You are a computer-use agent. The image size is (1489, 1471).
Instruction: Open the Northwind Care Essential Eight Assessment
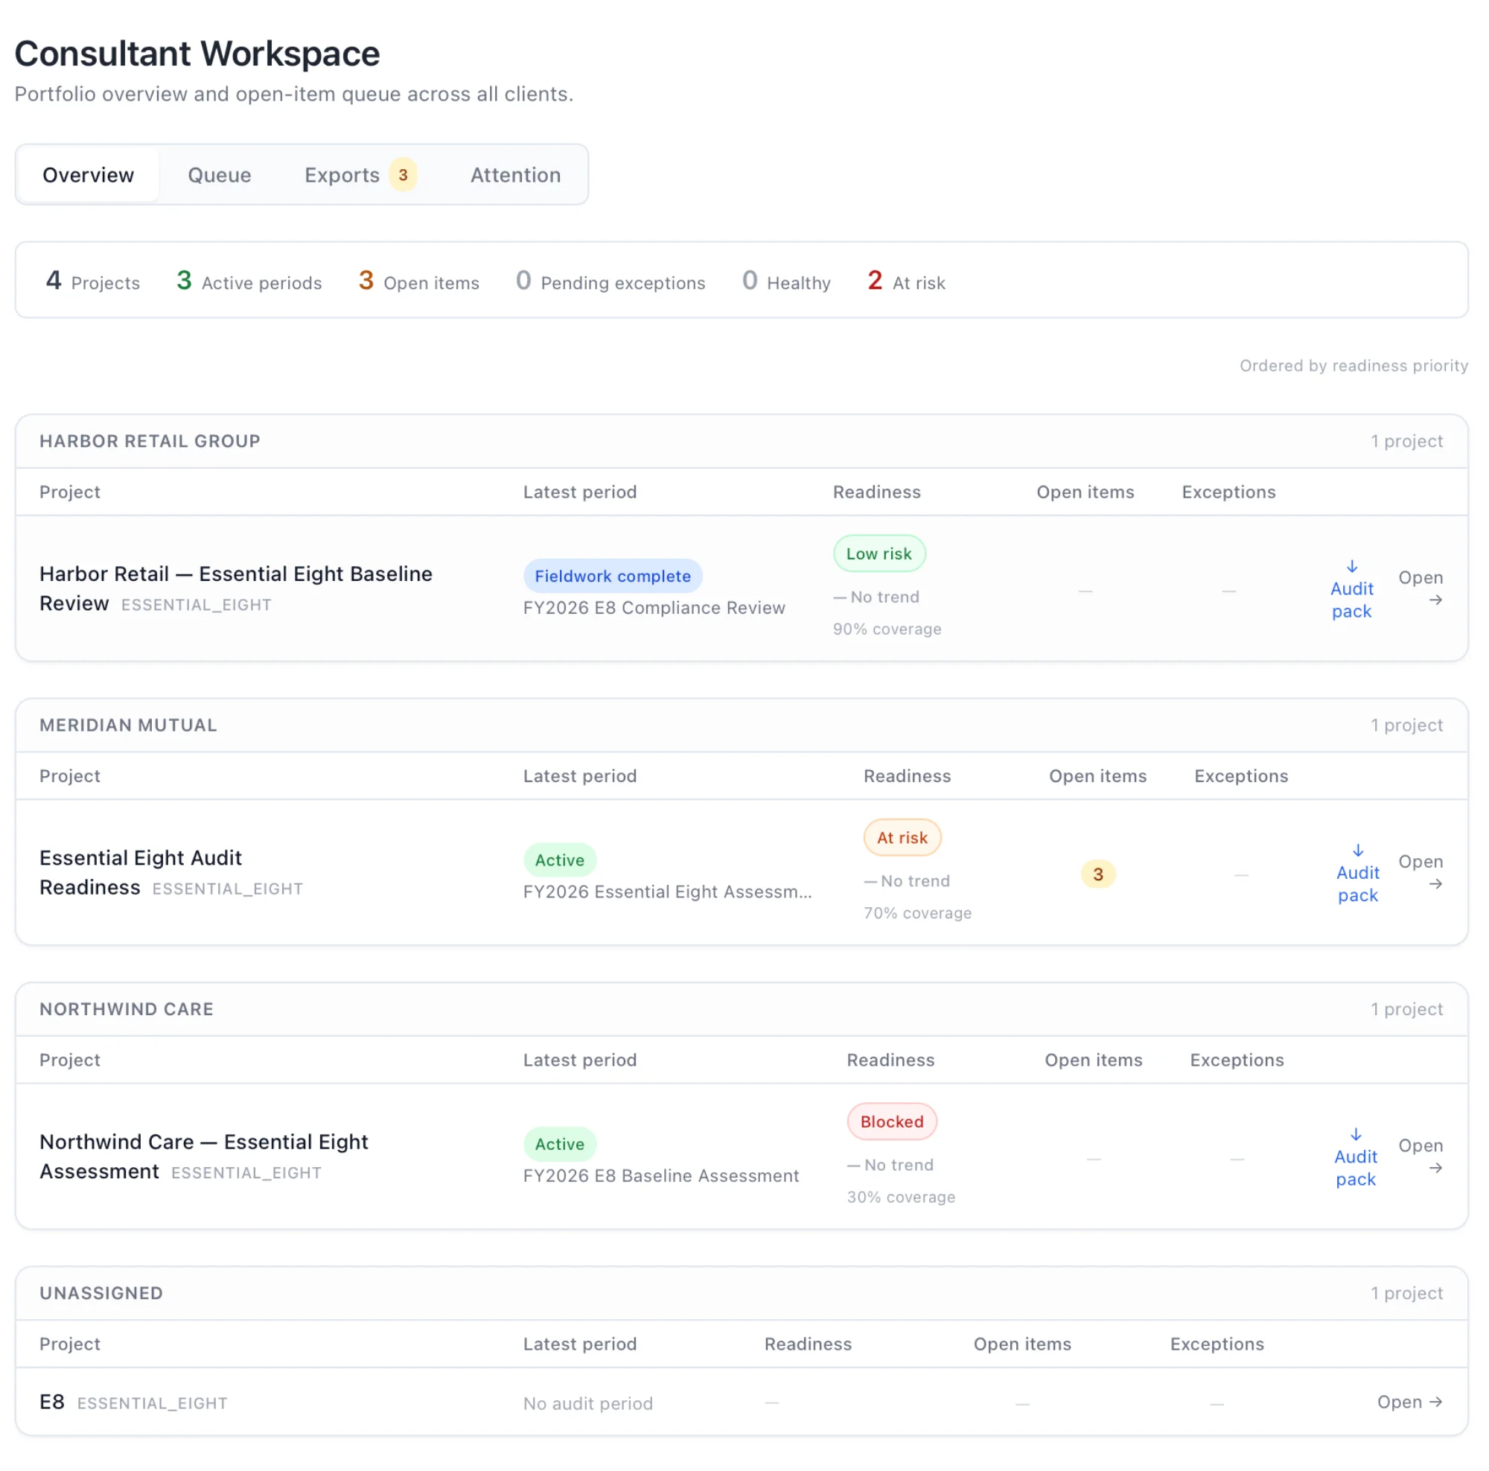pos(1421,1156)
